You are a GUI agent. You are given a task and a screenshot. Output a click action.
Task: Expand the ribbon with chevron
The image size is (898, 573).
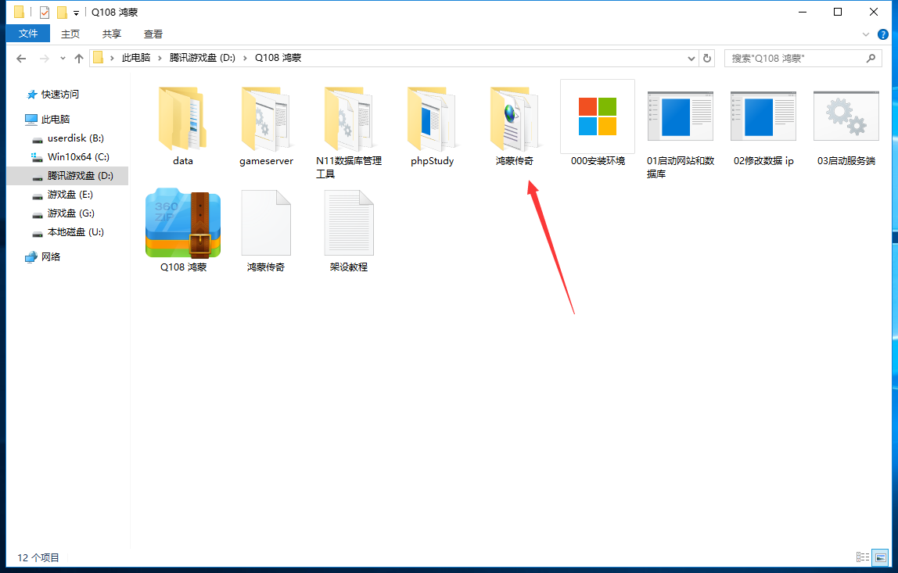pos(865,34)
